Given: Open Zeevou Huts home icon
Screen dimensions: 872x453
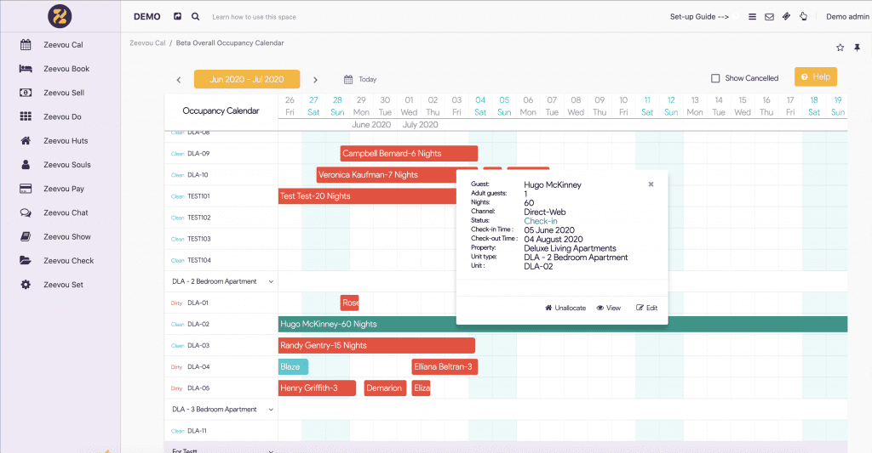Looking at the screenshot, I should 26,140.
